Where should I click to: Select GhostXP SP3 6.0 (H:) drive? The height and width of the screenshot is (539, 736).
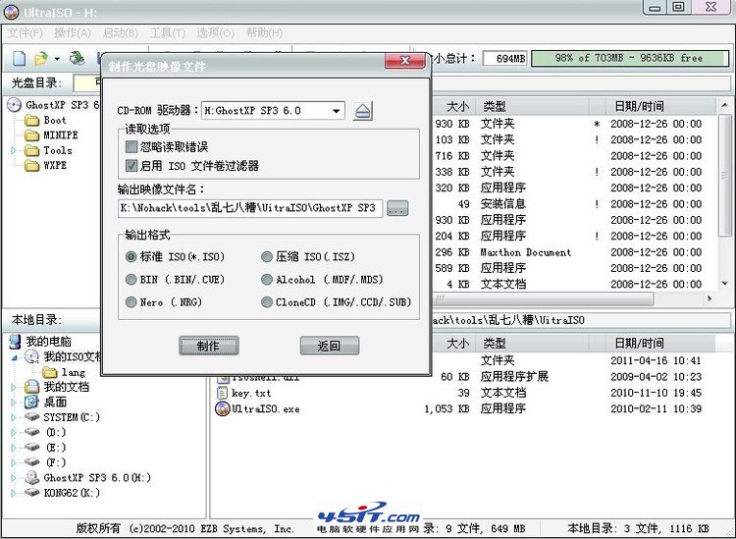click(87, 477)
